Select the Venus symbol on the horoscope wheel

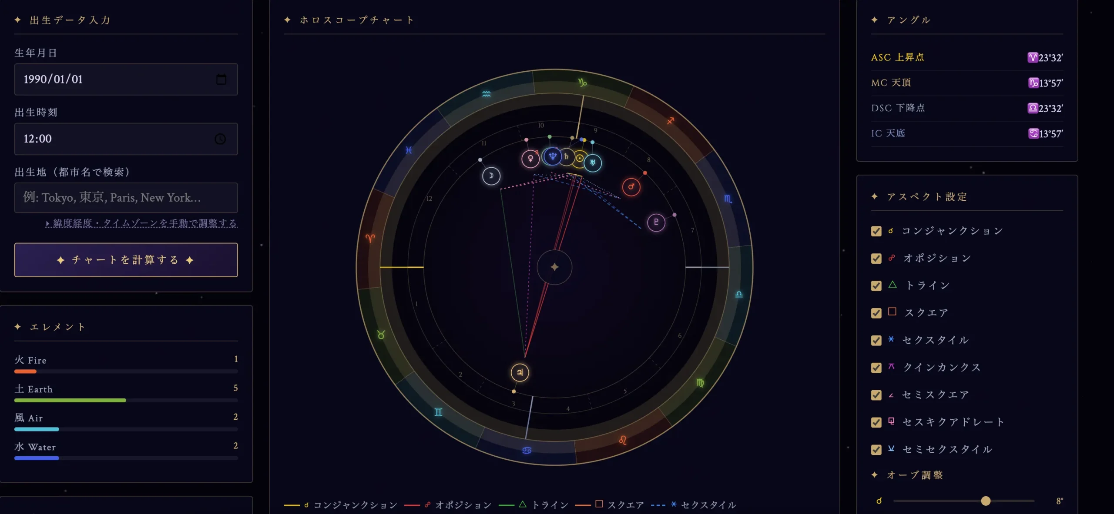click(x=530, y=159)
